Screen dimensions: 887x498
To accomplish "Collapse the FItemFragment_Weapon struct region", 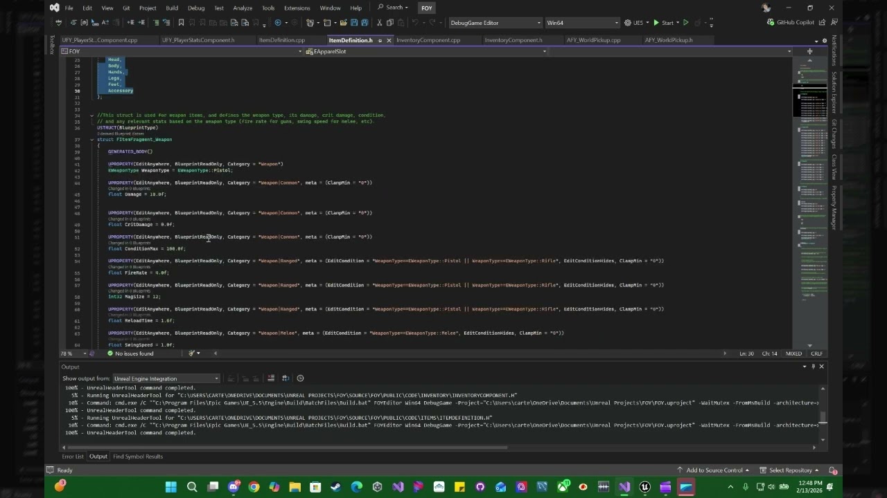I will pos(91,140).
